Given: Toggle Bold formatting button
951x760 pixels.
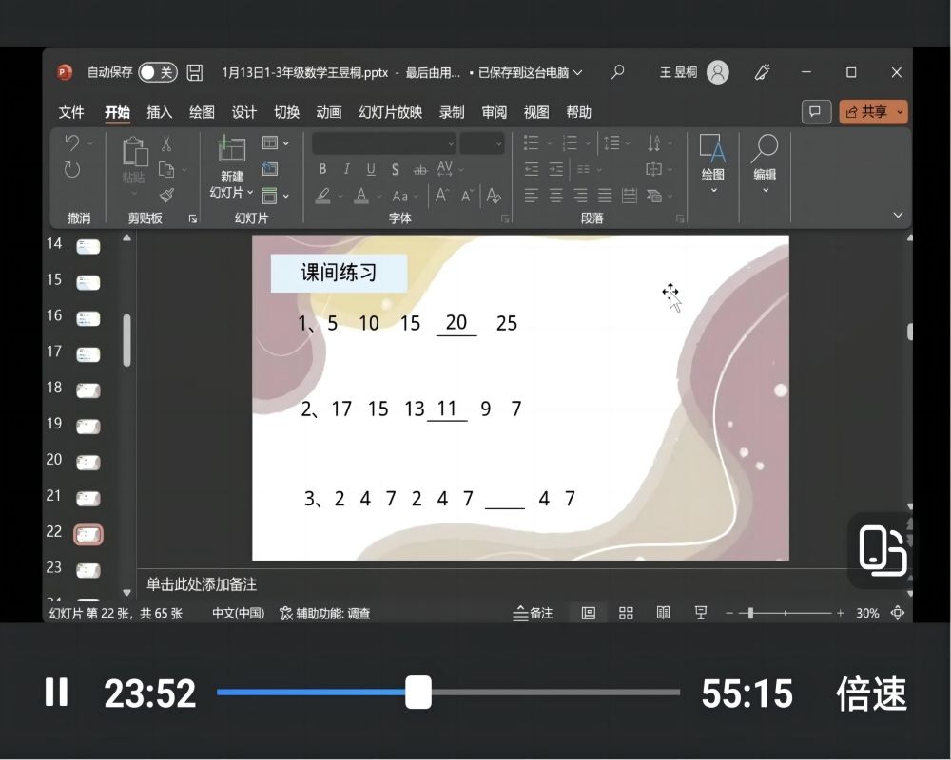Looking at the screenshot, I should click(322, 169).
